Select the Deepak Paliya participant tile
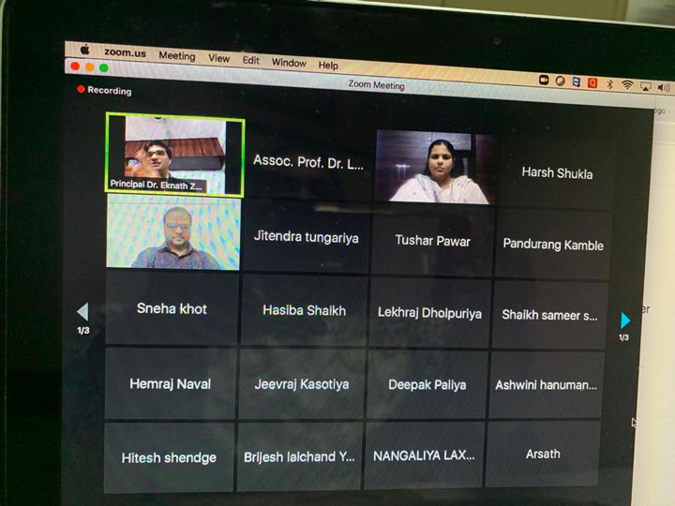The image size is (675, 506). (x=427, y=385)
